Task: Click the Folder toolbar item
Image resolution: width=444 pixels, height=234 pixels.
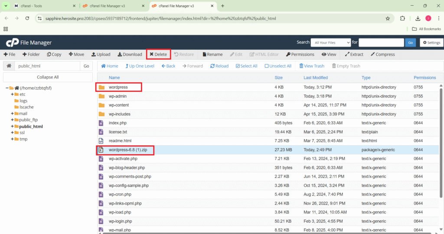Action: point(31,54)
